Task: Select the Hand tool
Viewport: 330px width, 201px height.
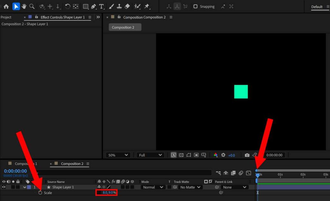Action: pyautogui.click(x=24, y=6)
